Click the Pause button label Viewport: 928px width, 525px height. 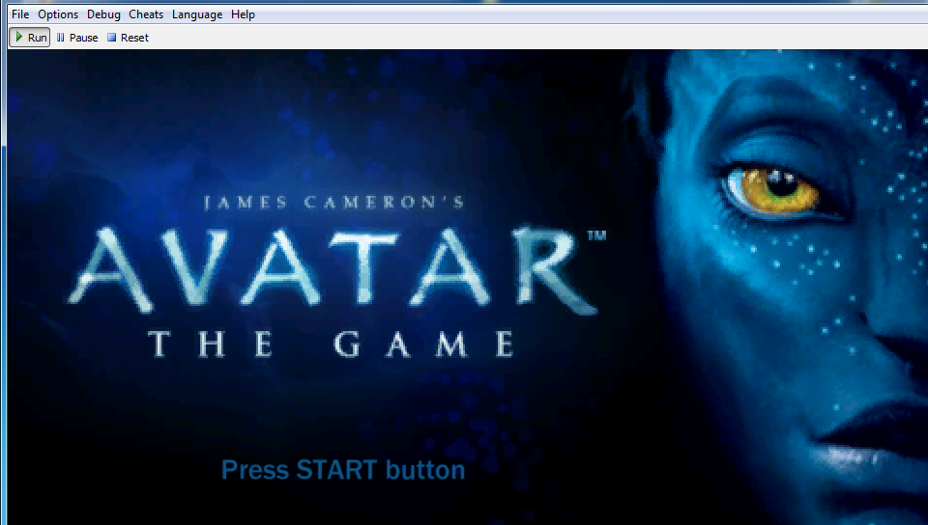[x=83, y=38]
